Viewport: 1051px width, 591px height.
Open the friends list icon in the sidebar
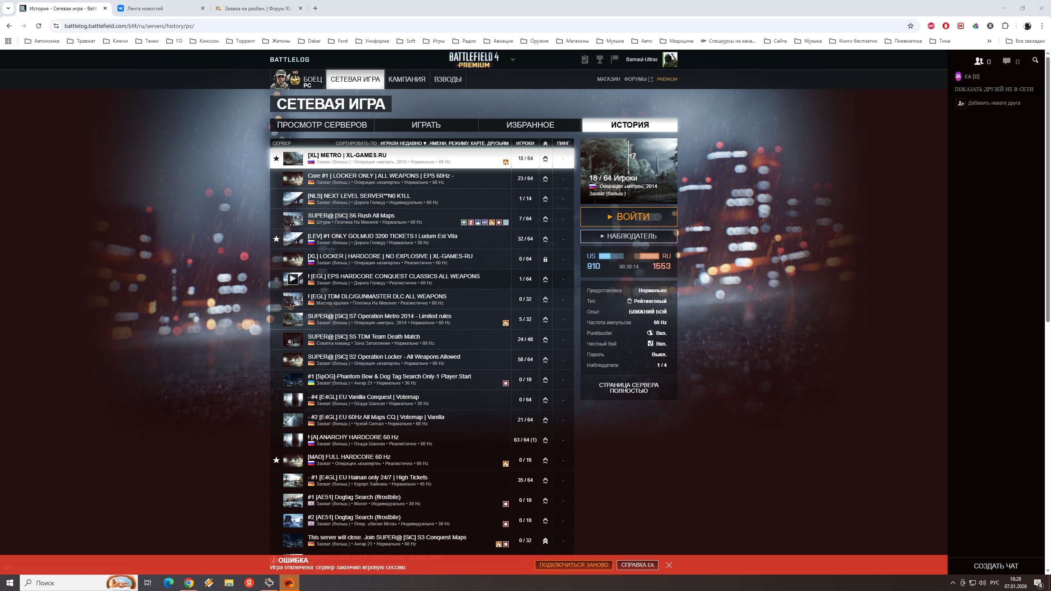(x=979, y=61)
